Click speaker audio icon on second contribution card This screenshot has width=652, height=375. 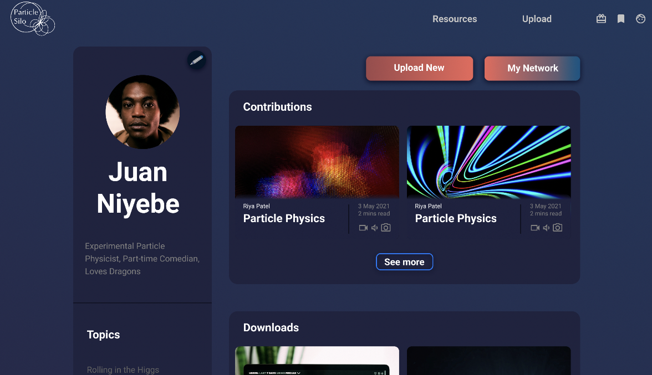(546, 228)
